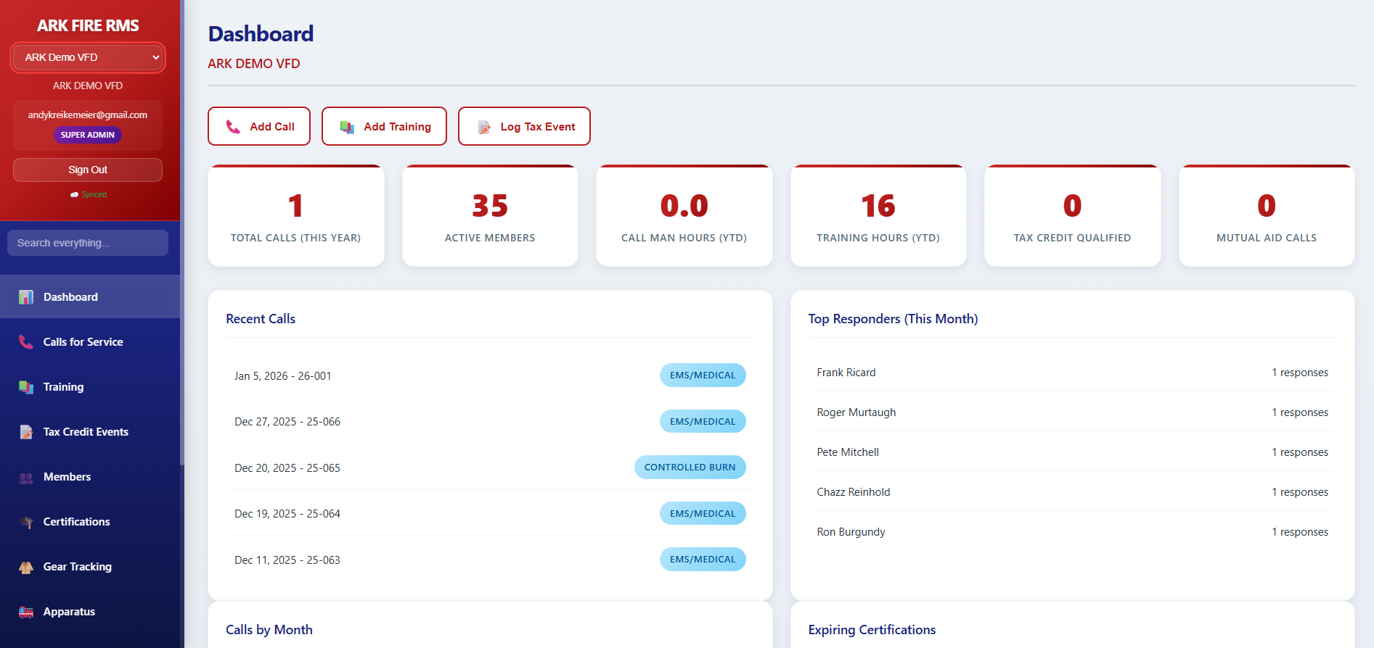Click the Active Members stat card
1374x648 pixels.
coord(490,215)
